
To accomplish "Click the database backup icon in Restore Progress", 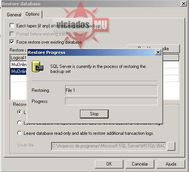I will coord(38,66).
